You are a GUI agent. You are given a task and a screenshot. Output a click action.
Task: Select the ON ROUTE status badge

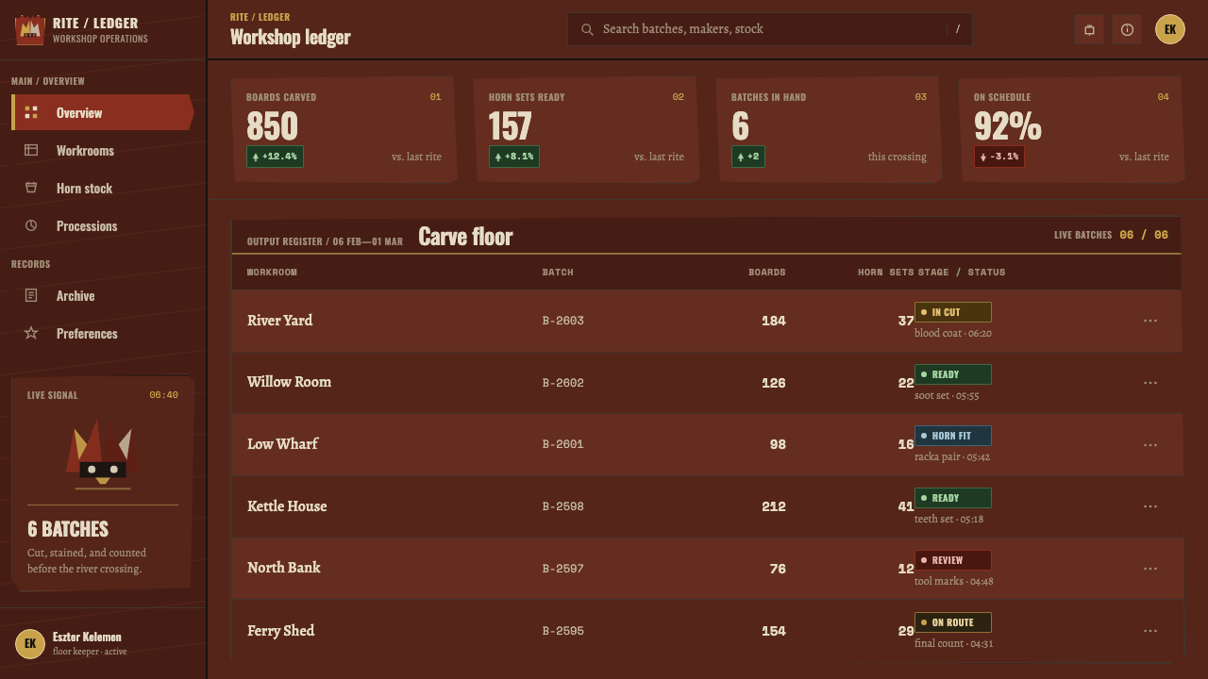953,622
